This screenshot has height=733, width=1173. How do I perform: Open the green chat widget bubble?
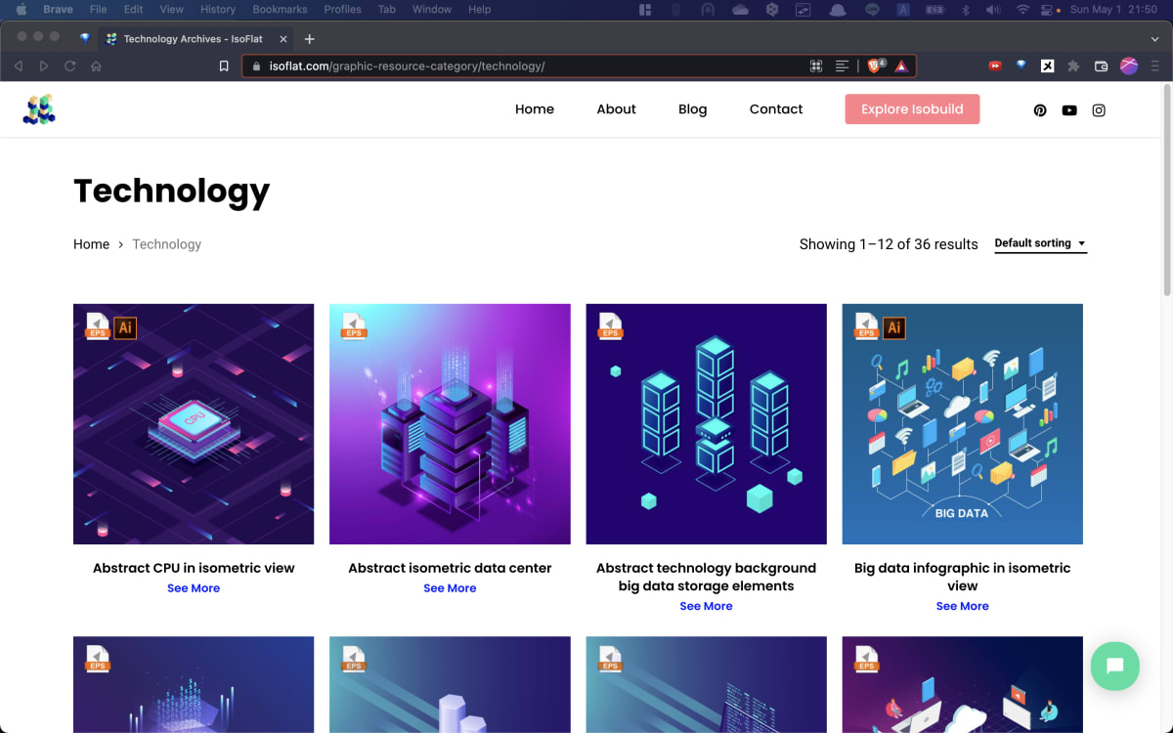[x=1115, y=667]
